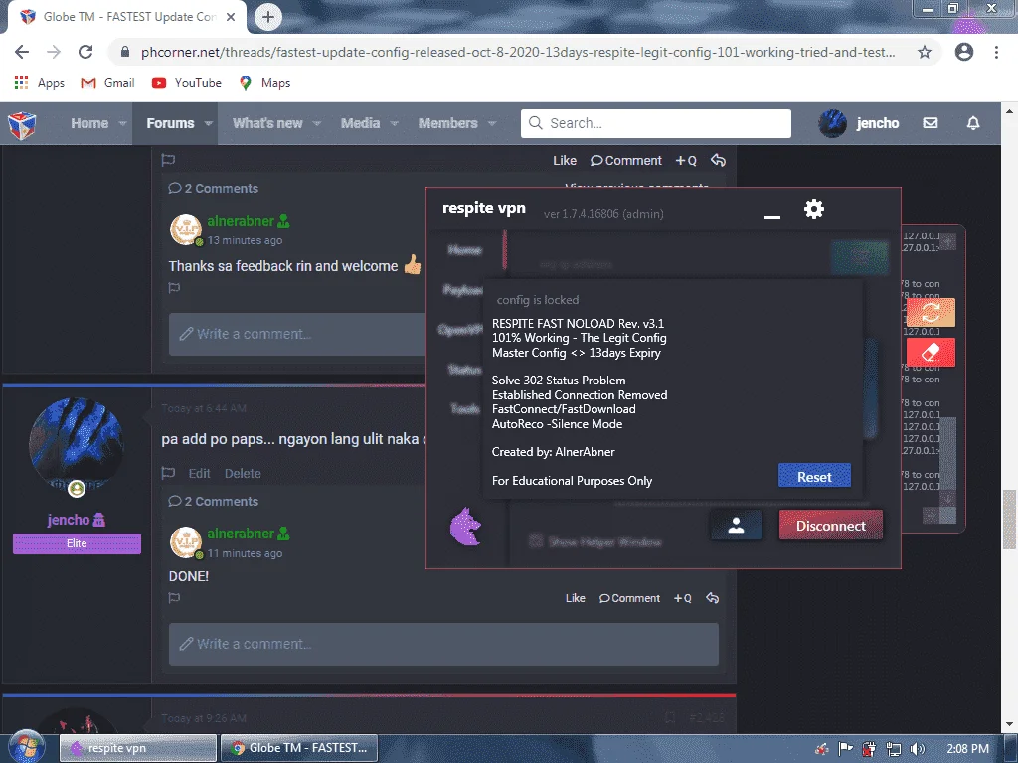
Task: Open alnerabner profile at 13 minutes ago
Action: [241, 221]
